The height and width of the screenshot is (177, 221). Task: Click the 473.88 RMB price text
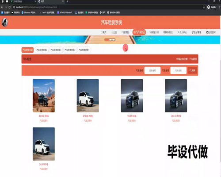(x=88, y=116)
